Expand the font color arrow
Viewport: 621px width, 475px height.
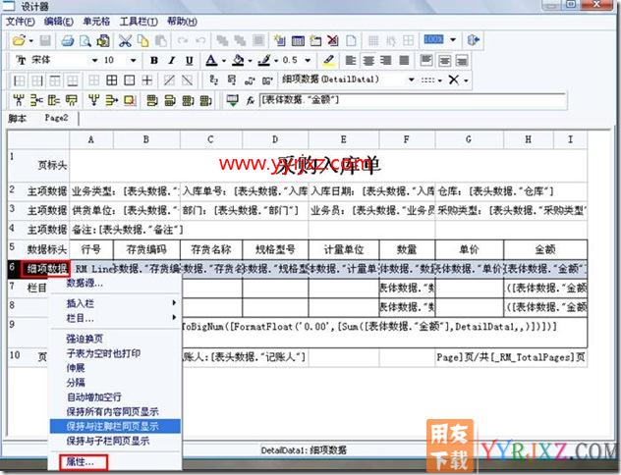pyautogui.click(x=224, y=61)
